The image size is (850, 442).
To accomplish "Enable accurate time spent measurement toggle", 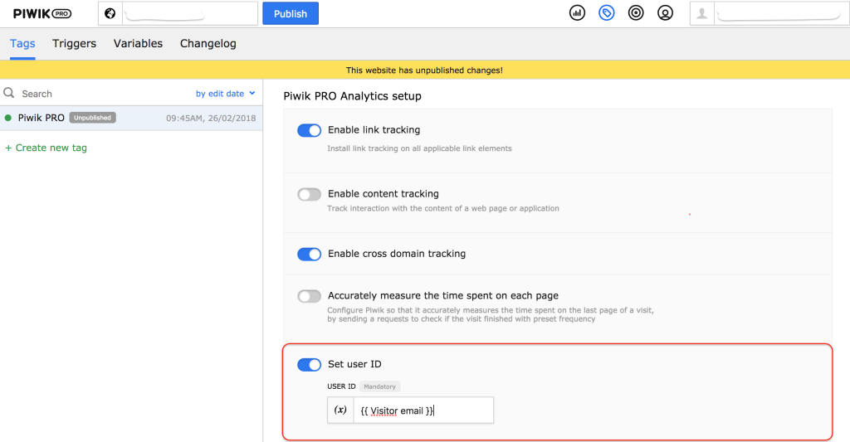I will tap(309, 296).
